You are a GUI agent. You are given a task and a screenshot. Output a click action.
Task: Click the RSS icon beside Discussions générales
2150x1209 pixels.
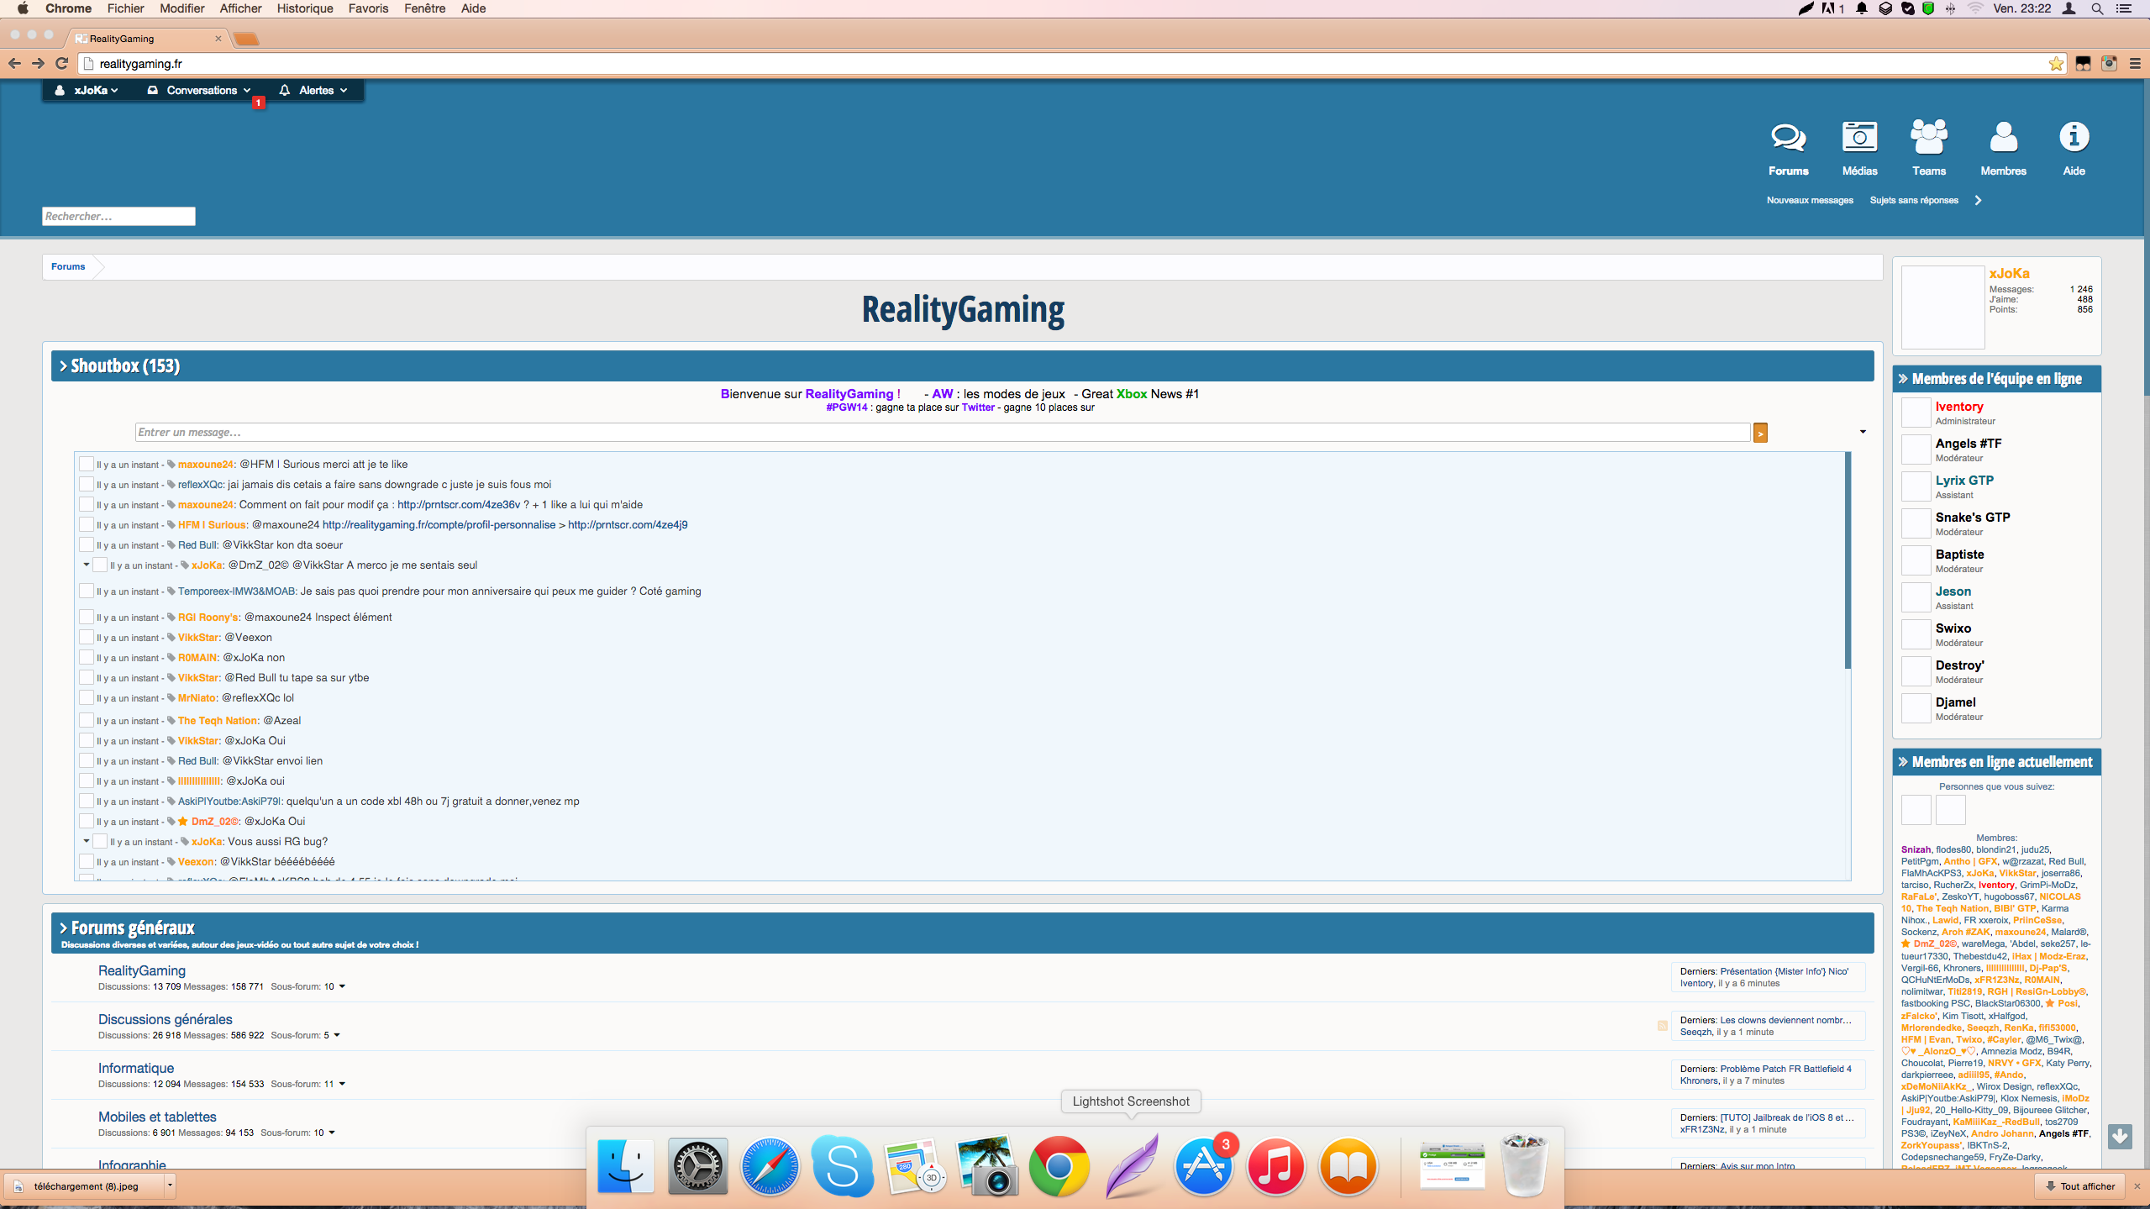coord(1662,1026)
